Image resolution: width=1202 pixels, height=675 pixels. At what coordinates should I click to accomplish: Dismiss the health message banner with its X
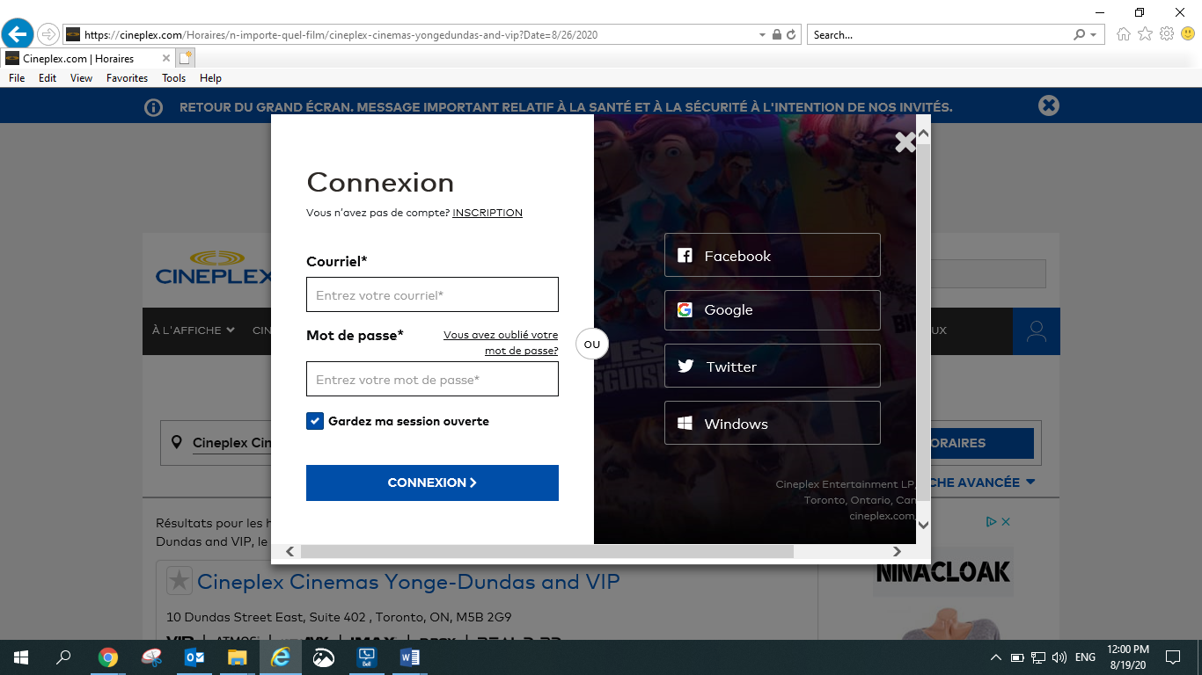point(1048,105)
